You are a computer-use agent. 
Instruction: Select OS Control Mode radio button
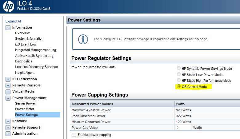click(179, 86)
